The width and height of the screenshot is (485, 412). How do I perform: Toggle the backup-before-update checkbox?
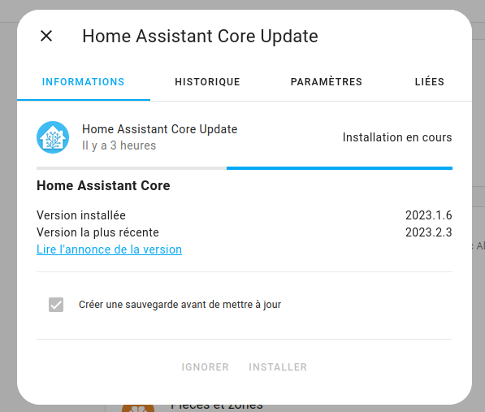pos(56,305)
